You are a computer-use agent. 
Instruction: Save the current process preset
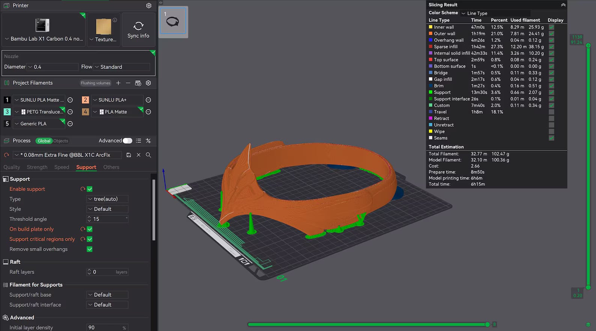click(129, 155)
